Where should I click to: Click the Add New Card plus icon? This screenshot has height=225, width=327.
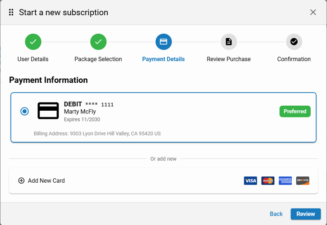click(21, 180)
